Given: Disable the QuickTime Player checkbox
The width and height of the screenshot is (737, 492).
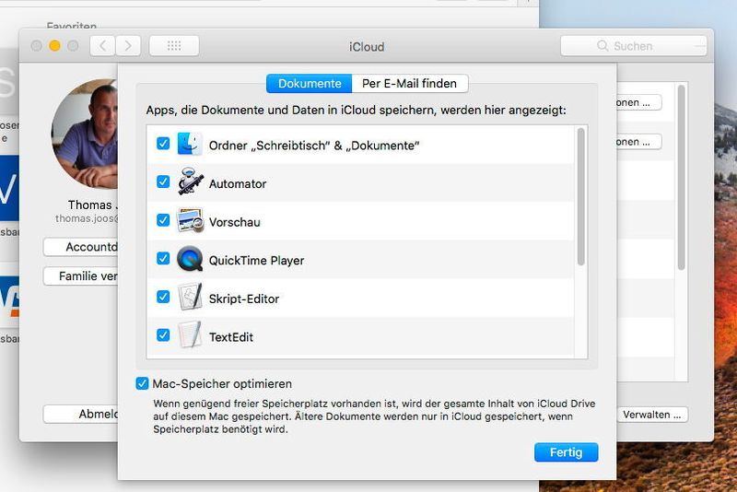Looking at the screenshot, I should coord(163,259).
